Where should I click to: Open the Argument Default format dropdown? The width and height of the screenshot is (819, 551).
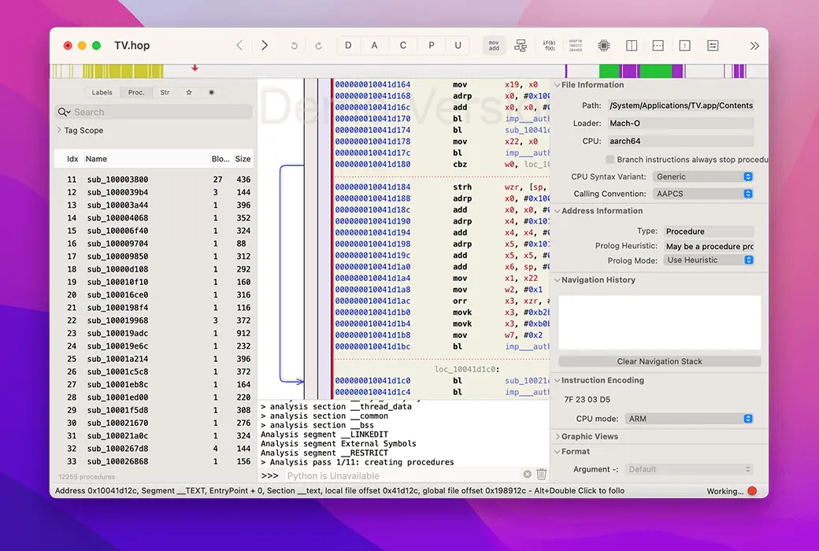click(x=689, y=469)
